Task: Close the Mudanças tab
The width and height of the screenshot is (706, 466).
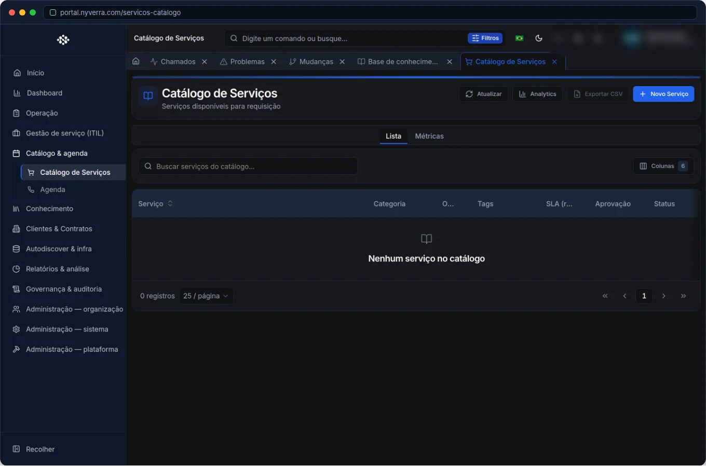Action: pos(342,62)
